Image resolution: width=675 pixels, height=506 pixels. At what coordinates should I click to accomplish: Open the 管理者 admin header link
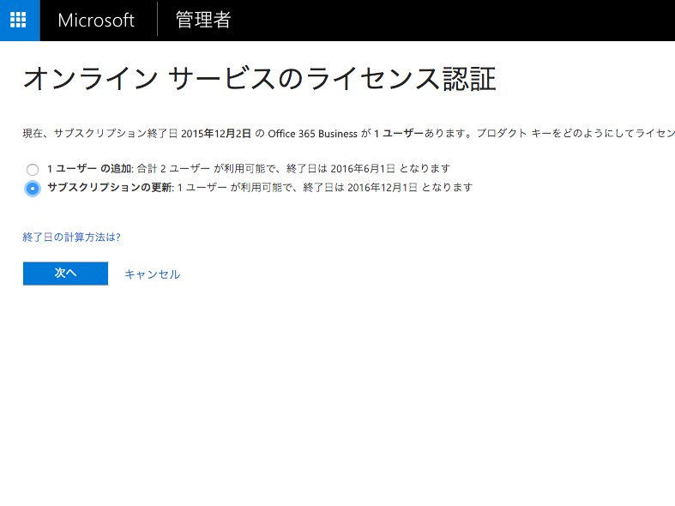click(x=203, y=20)
